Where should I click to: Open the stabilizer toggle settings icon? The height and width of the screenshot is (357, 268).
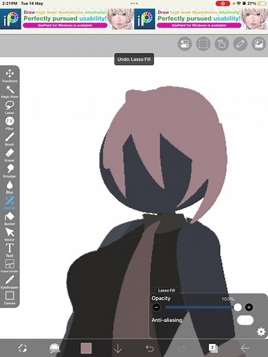(x=185, y=43)
